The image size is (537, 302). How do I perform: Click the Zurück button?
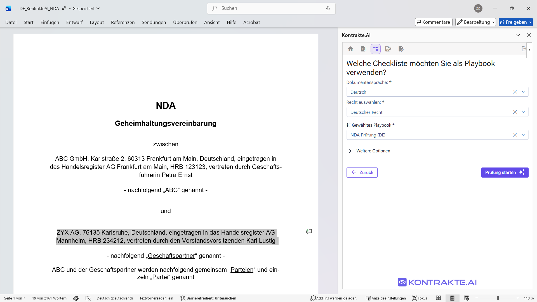tap(362, 173)
